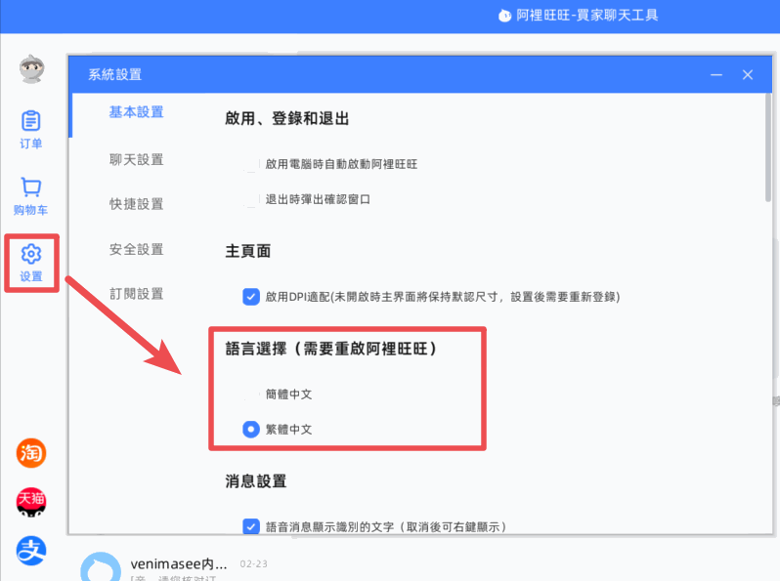The height and width of the screenshot is (581, 780).
Task: Click the 主頁面 section heading
Action: (247, 251)
